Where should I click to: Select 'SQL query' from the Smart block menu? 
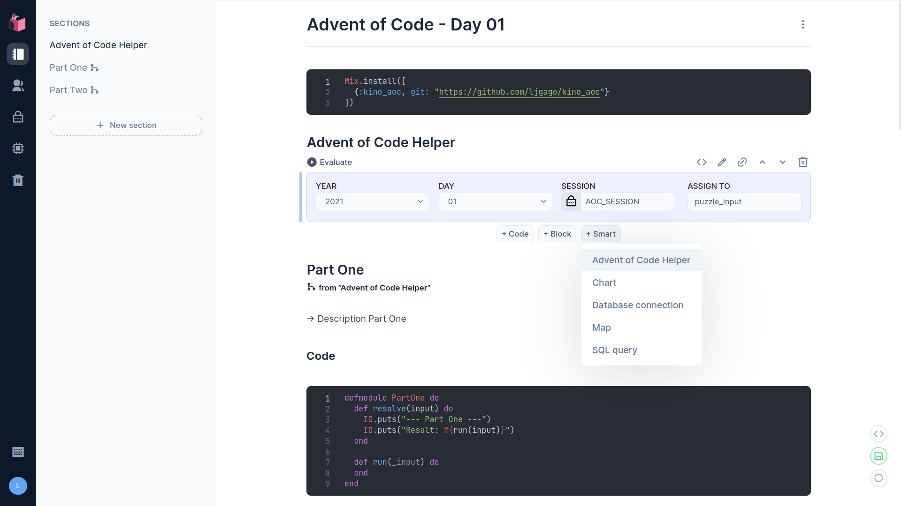[x=614, y=350]
